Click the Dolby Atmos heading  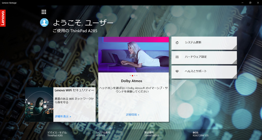click(x=132, y=81)
